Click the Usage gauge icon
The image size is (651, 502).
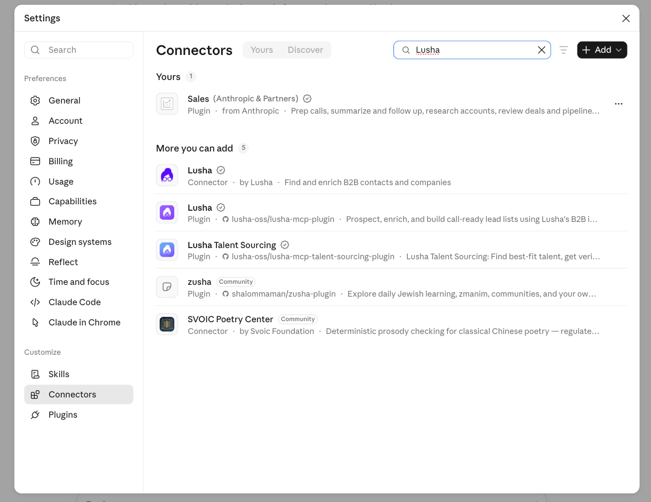[x=35, y=181]
